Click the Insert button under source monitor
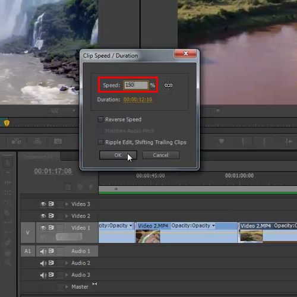This screenshot has height=297, width=297. (x=16, y=141)
